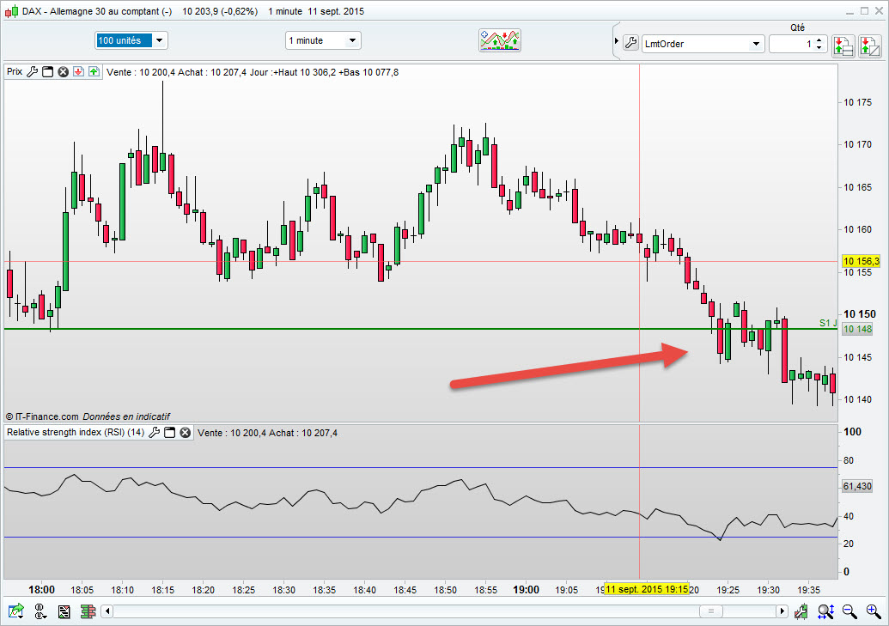Click the DAX - Allemagne 30 title text

coord(96,11)
